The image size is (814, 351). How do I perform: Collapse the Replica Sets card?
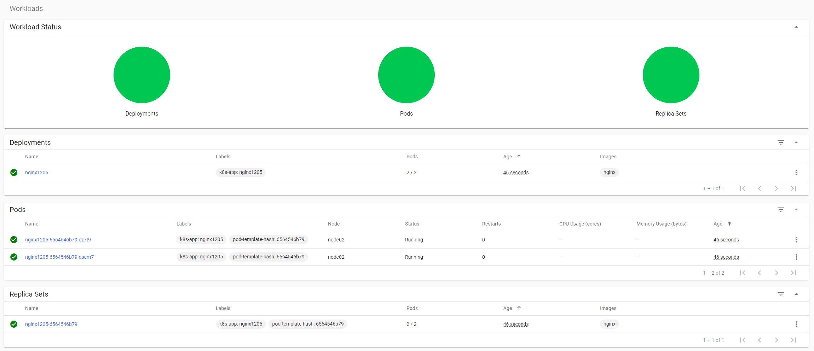796,294
